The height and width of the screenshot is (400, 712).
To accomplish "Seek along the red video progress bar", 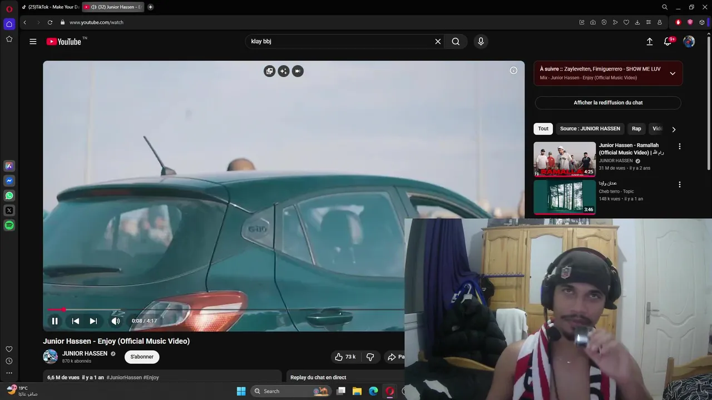I will coord(225,309).
